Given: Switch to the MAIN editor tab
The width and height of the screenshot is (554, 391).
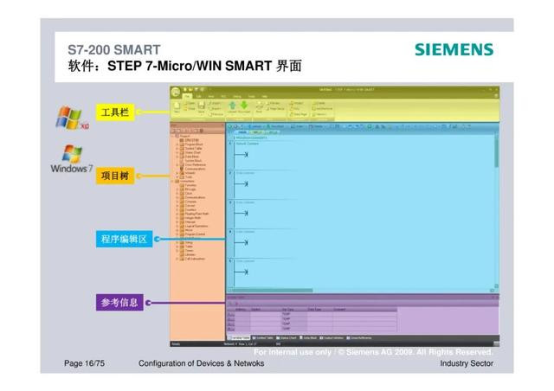Looking at the screenshot, I should tap(242, 132).
